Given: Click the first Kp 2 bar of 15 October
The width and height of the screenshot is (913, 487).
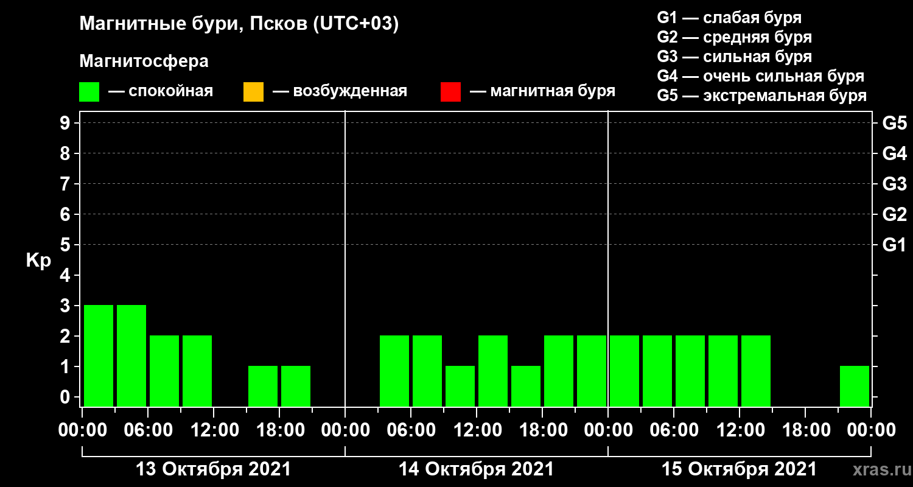Looking at the screenshot, I should point(624,371).
